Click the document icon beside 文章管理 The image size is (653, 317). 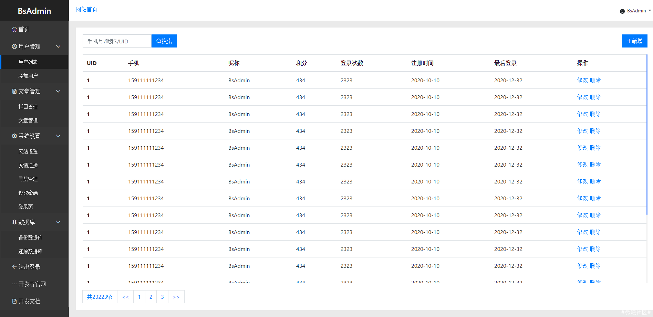pos(14,91)
